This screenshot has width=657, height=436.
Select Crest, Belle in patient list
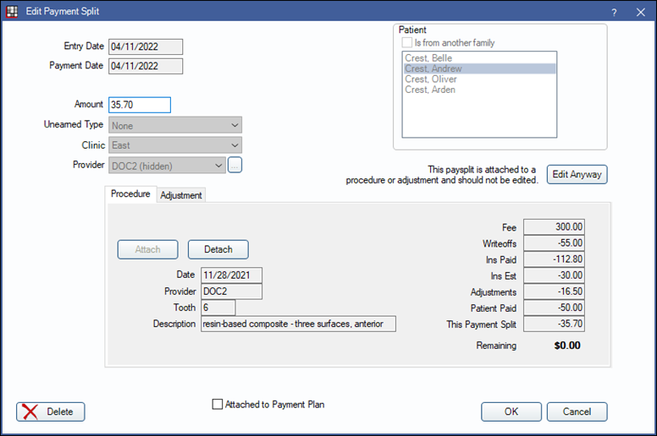click(x=428, y=58)
